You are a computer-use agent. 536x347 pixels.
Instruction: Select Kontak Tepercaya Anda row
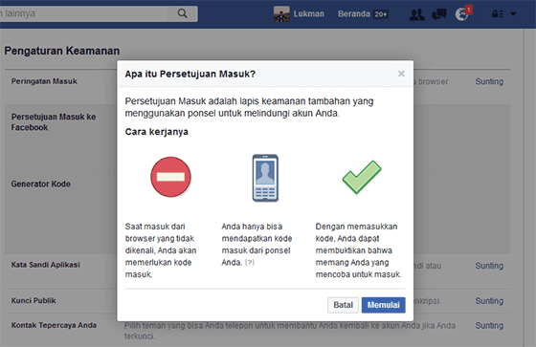[257, 330]
